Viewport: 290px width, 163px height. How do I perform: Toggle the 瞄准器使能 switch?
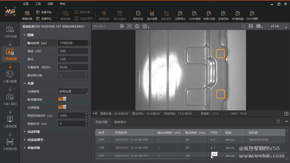62,99
